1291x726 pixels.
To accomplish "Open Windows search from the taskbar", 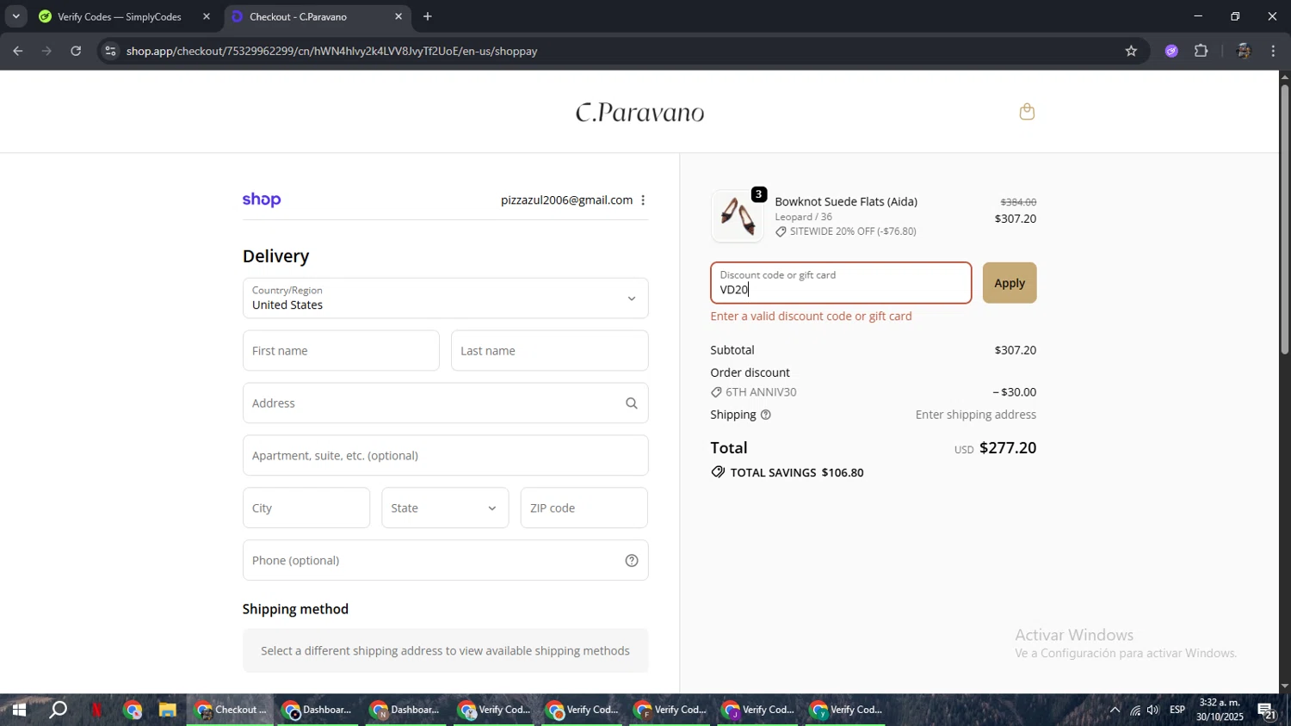I will (58, 710).
